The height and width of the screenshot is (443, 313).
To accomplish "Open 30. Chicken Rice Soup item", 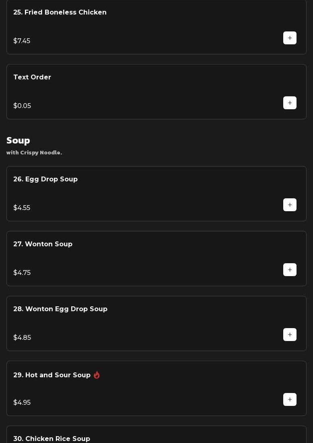I will (x=51, y=439).
